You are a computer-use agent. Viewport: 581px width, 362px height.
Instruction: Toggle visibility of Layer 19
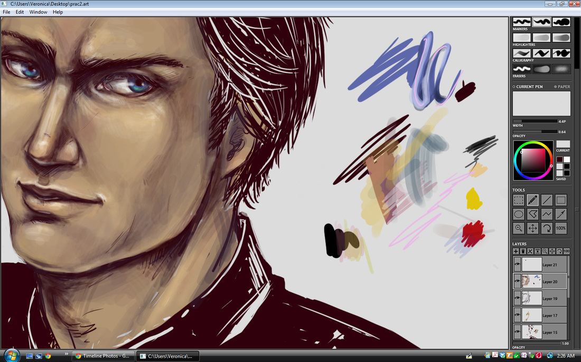518,298
